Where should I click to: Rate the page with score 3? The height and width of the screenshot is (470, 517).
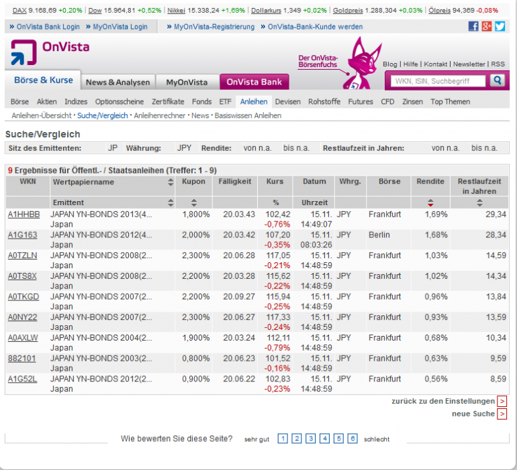tap(311, 438)
